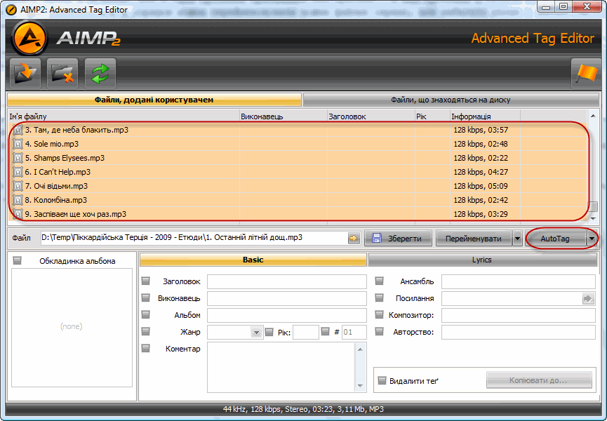
Task: Click the Заголовок text input field
Action: 287,281
